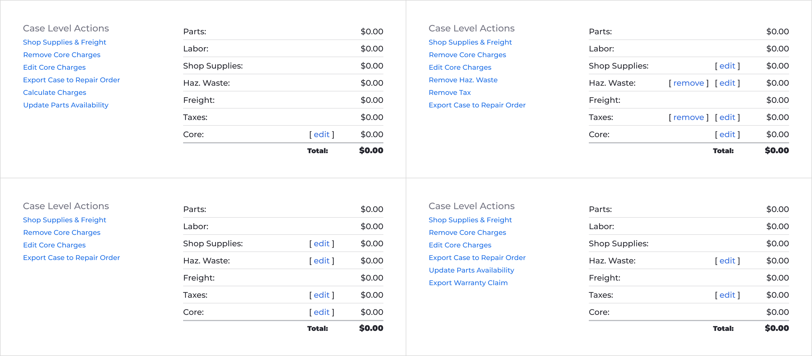Edit Core amount in bottom-left panel
Viewport: 812px width, 356px height.
(x=322, y=312)
